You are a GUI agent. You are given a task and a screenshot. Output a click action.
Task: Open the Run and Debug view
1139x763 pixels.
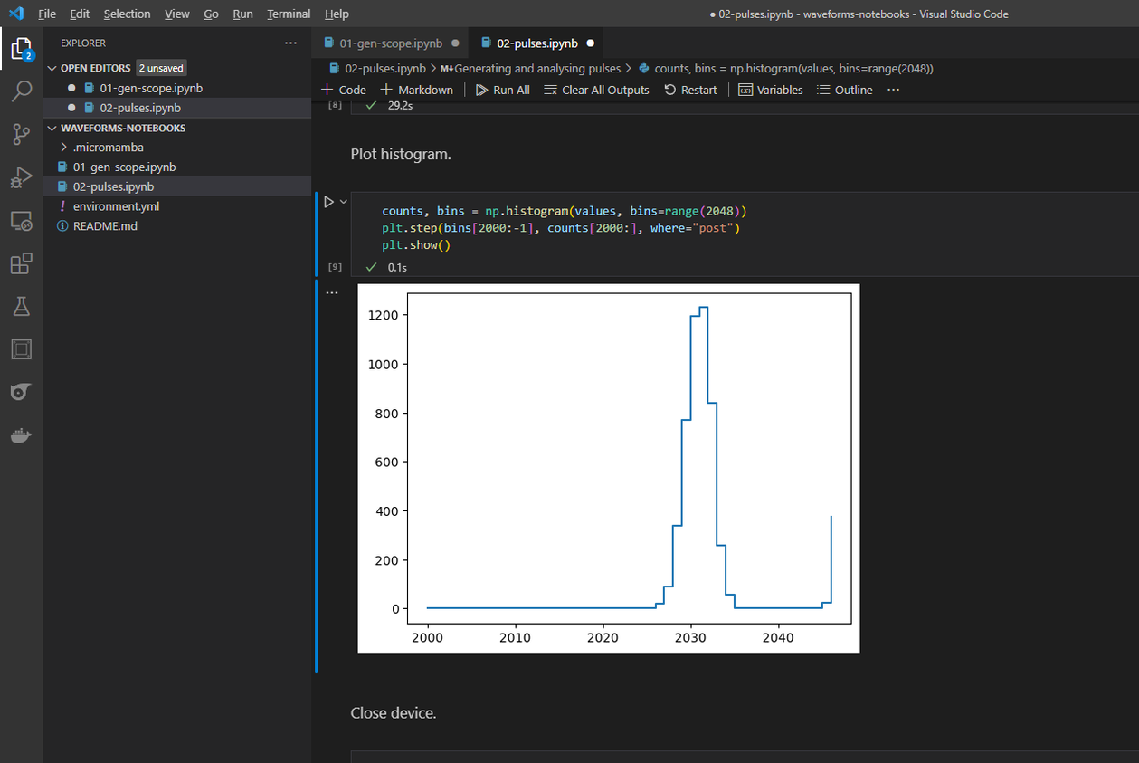pyautogui.click(x=20, y=177)
